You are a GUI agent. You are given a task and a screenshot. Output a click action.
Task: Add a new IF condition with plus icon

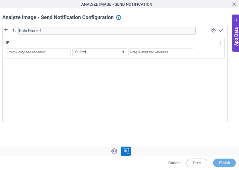[x=220, y=43]
